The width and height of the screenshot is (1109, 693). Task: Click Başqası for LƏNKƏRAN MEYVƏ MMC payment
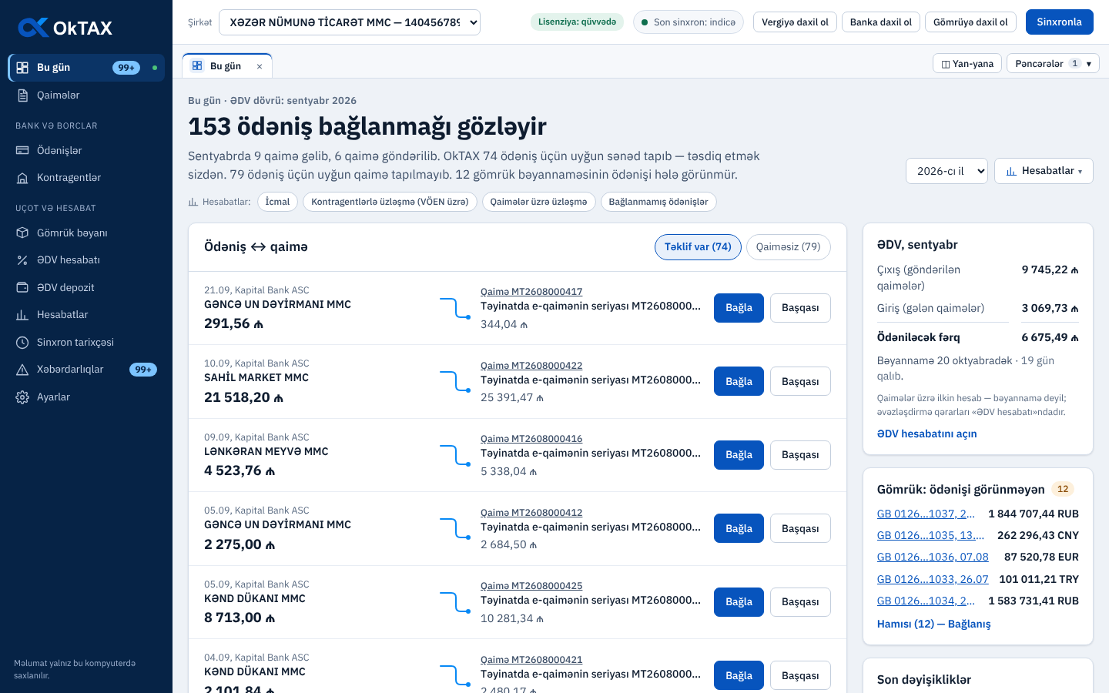800,455
